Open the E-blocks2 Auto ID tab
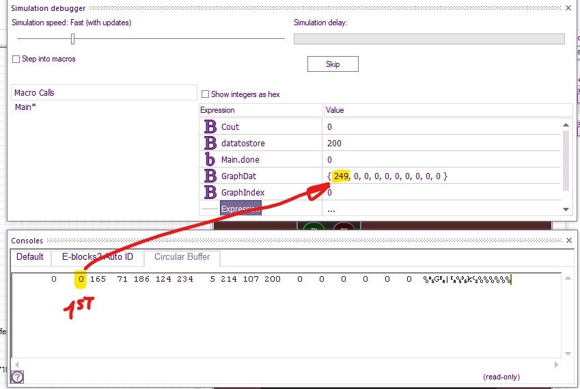 (x=98, y=258)
